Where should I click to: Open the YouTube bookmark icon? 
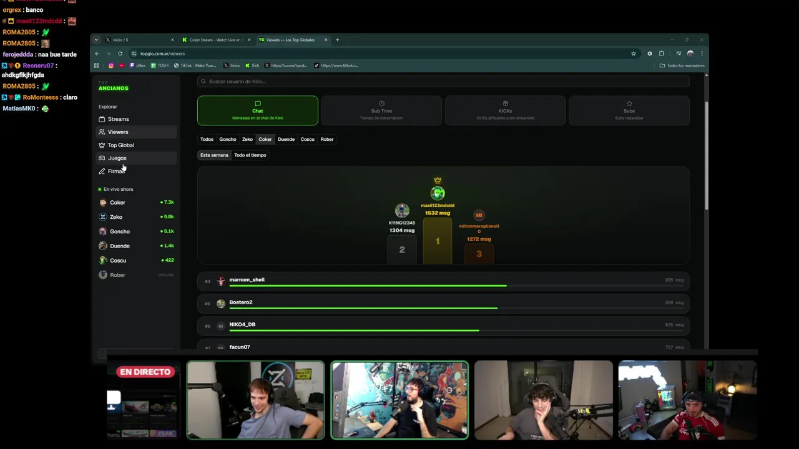point(122,65)
